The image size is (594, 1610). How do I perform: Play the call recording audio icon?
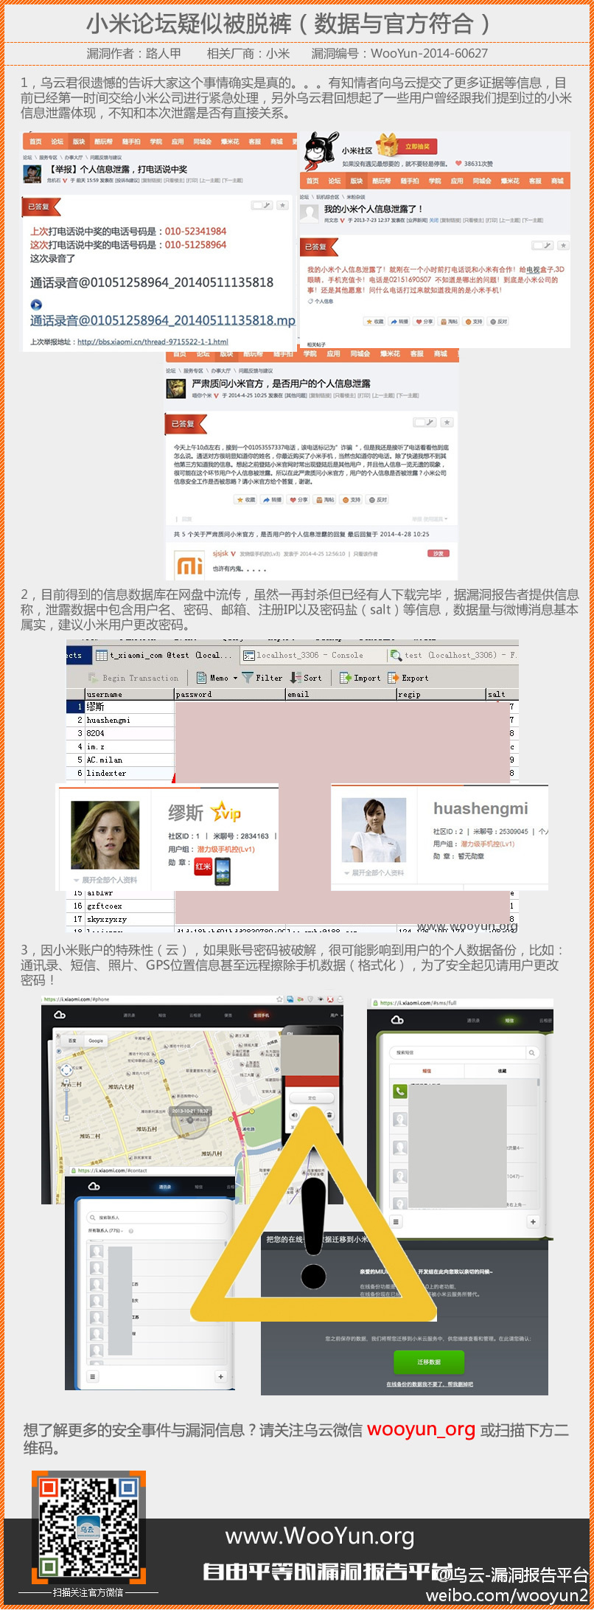[36, 305]
